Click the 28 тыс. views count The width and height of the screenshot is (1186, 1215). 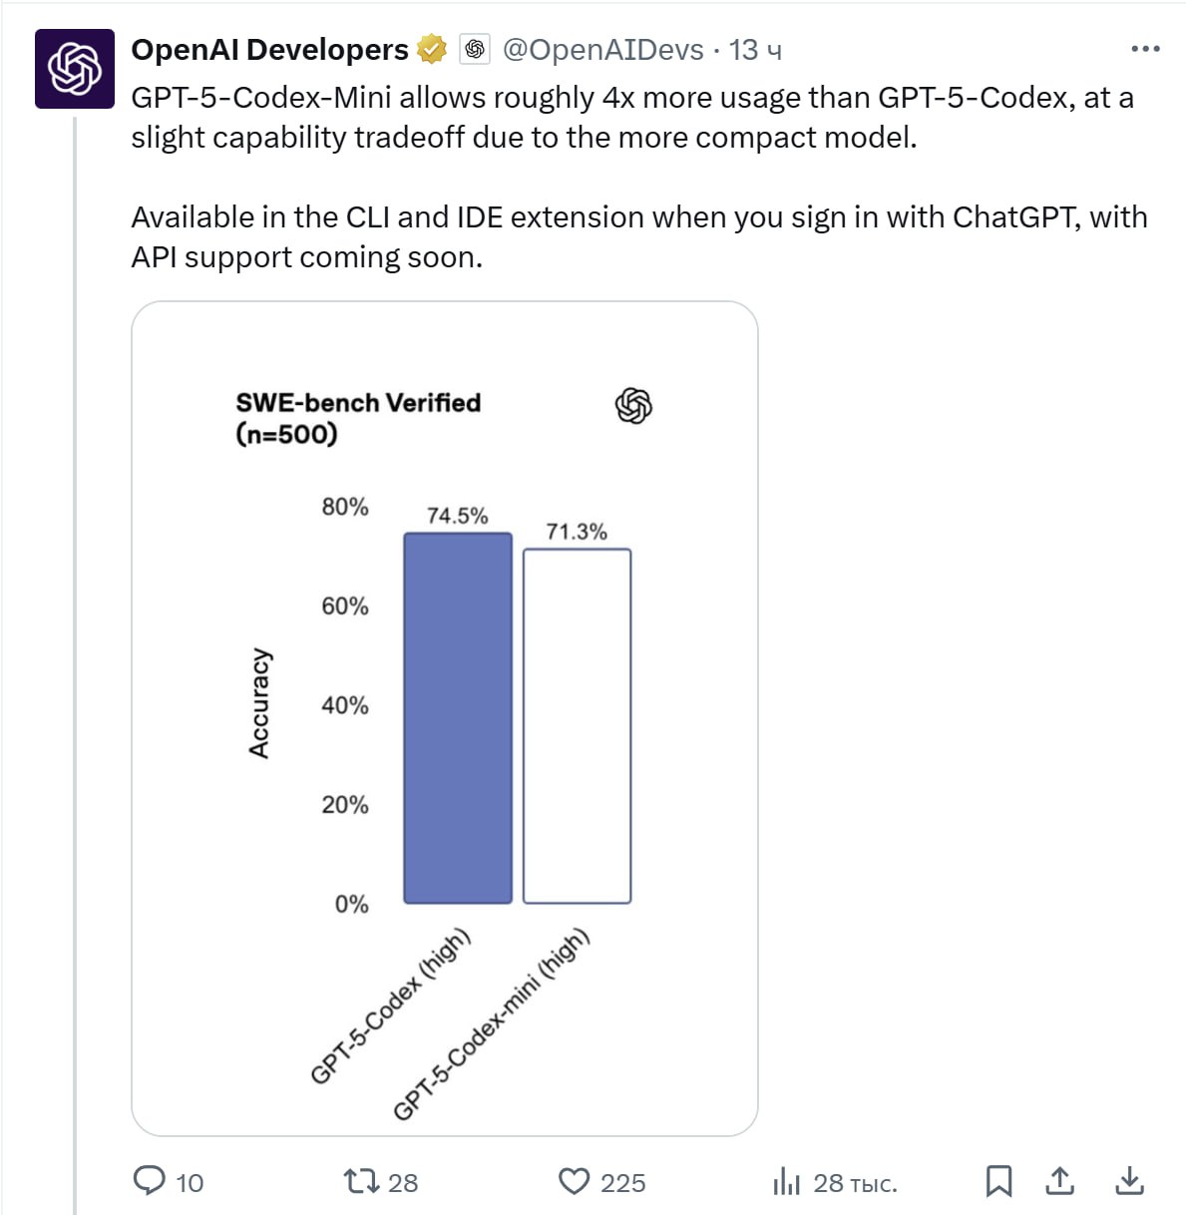click(855, 1182)
